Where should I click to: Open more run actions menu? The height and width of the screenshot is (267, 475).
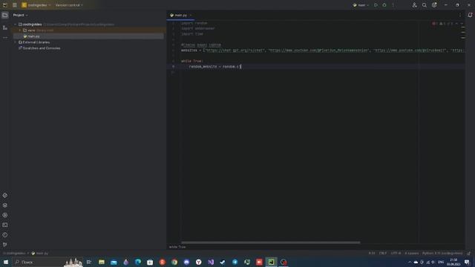pos(393,5)
